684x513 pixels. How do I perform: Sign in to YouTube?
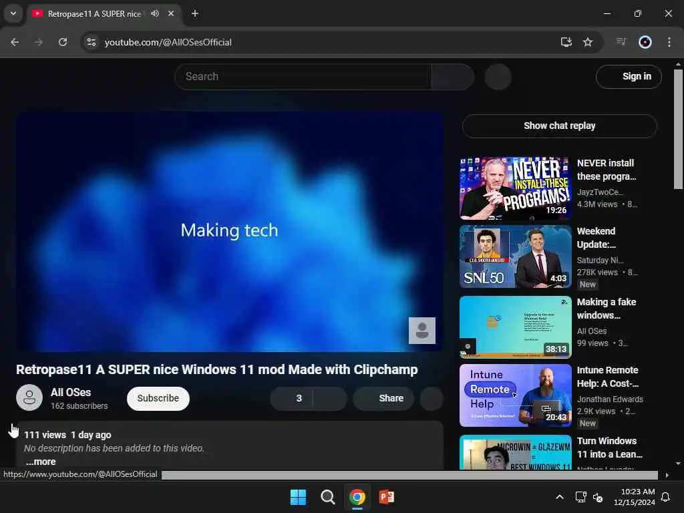629,77
